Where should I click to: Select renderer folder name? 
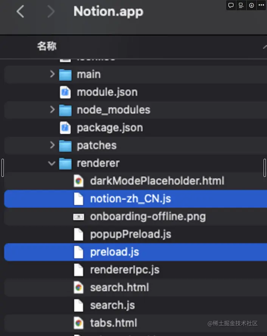[98, 163]
